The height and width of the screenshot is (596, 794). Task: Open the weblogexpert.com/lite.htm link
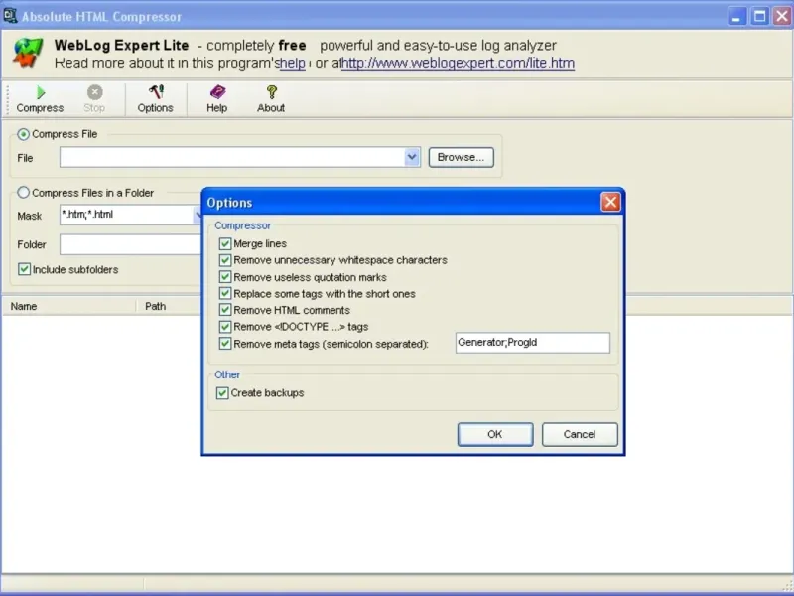459,63
